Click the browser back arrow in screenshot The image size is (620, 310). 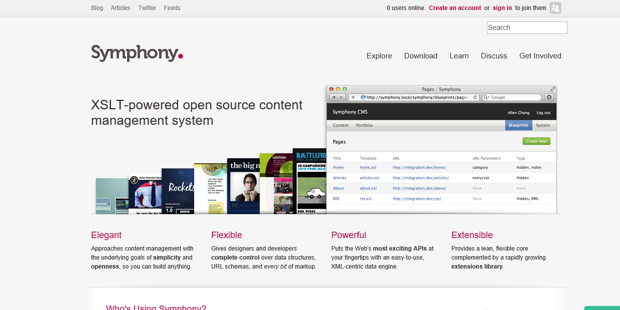[x=333, y=97]
